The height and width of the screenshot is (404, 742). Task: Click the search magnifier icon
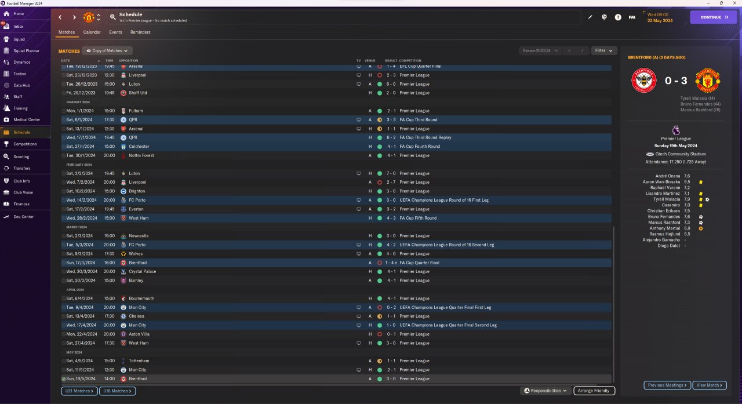(x=112, y=17)
